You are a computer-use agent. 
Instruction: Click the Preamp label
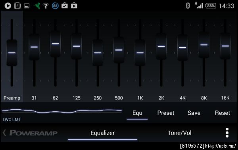pyautogui.click(x=12, y=98)
